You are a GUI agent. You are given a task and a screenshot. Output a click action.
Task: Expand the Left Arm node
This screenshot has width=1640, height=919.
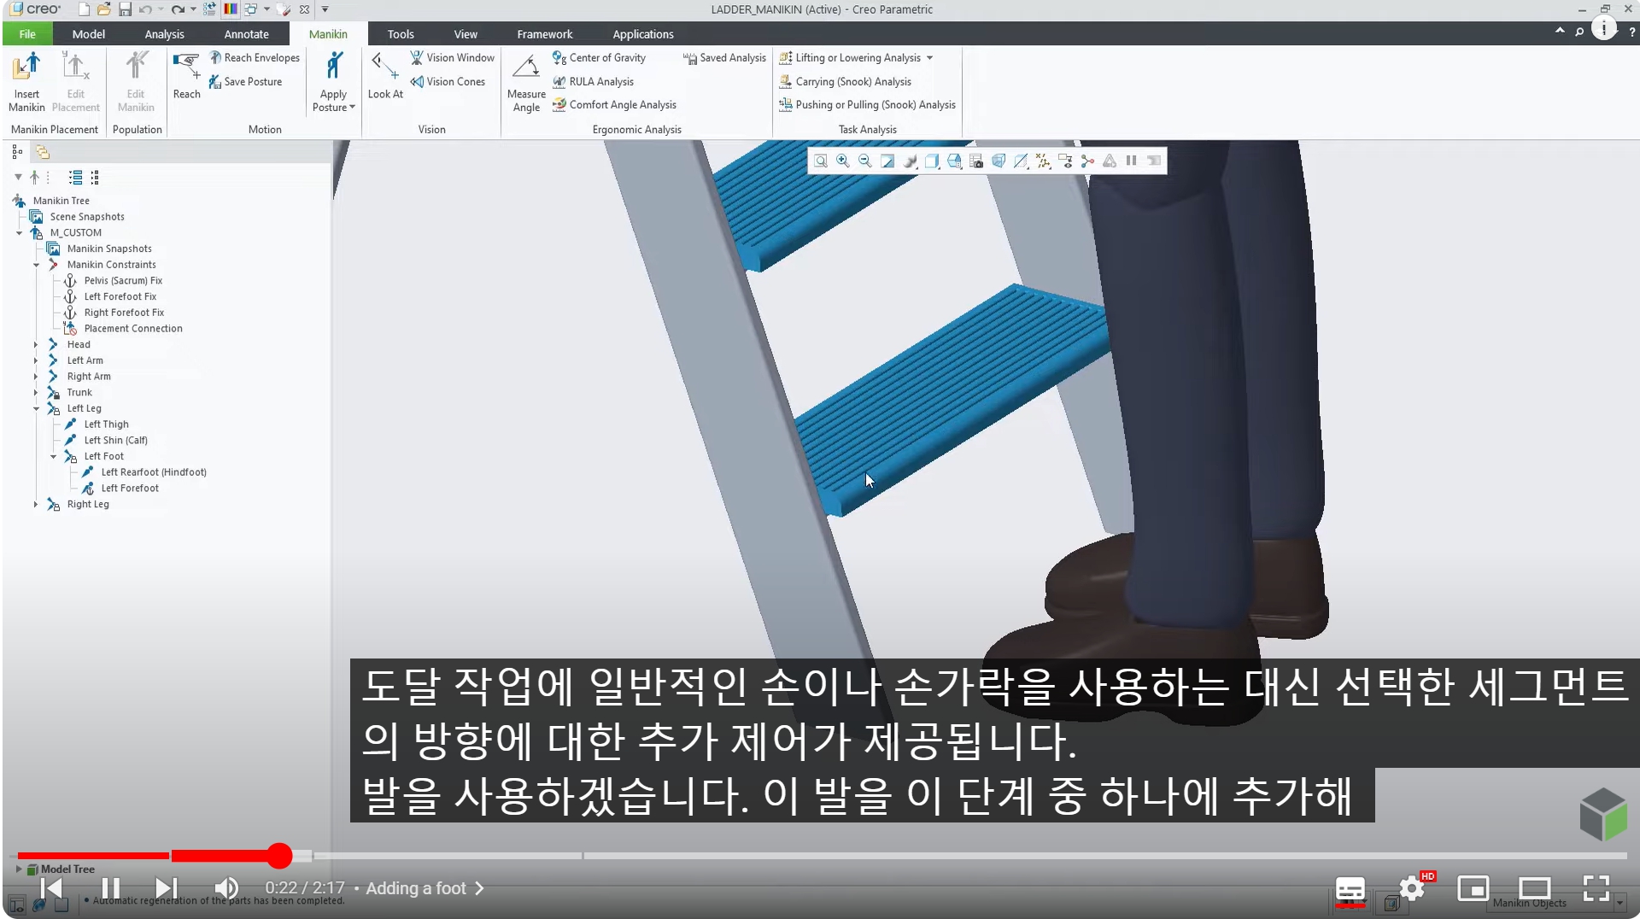[36, 360]
